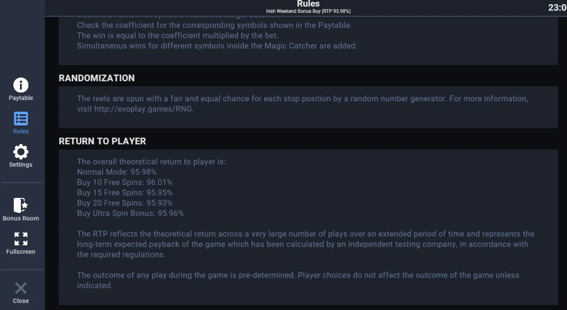Visit the evoplay.games/RNG link
567x310 pixels.
coord(144,109)
